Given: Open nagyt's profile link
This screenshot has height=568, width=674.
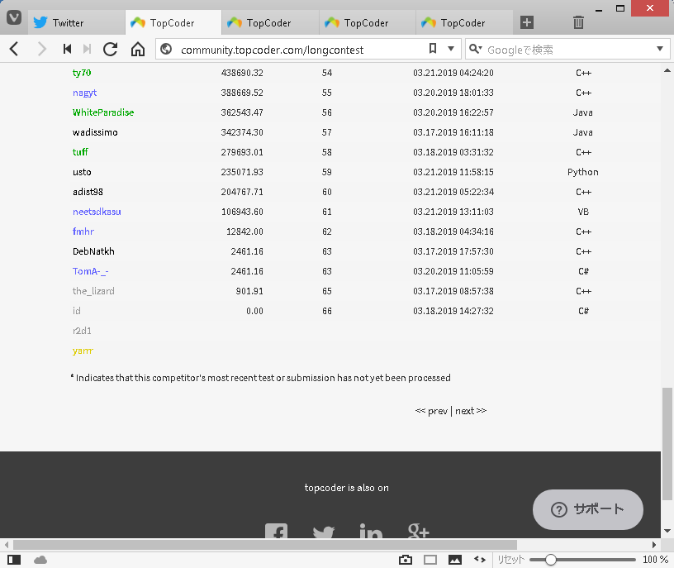Looking at the screenshot, I should click(x=85, y=93).
